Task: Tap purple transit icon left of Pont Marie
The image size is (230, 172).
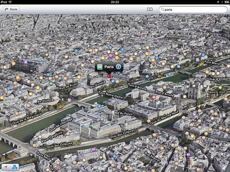Action: click(198, 59)
